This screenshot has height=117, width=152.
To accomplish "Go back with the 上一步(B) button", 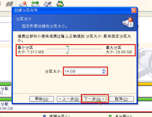I will [x=69, y=99].
